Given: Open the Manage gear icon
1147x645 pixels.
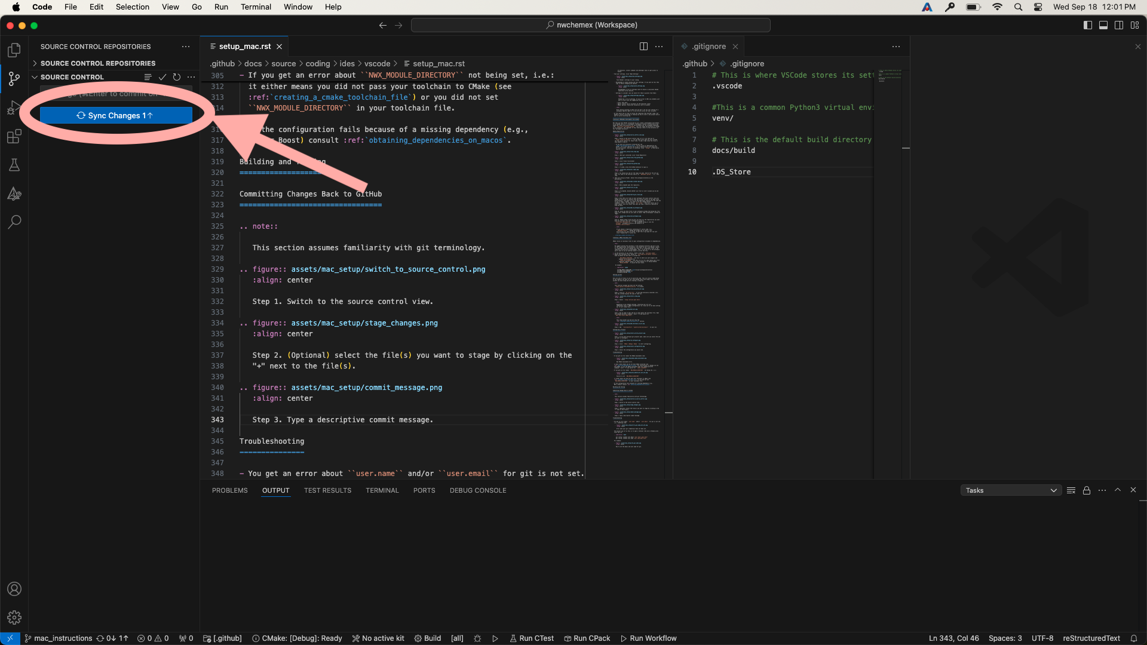Looking at the screenshot, I should point(14,618).
